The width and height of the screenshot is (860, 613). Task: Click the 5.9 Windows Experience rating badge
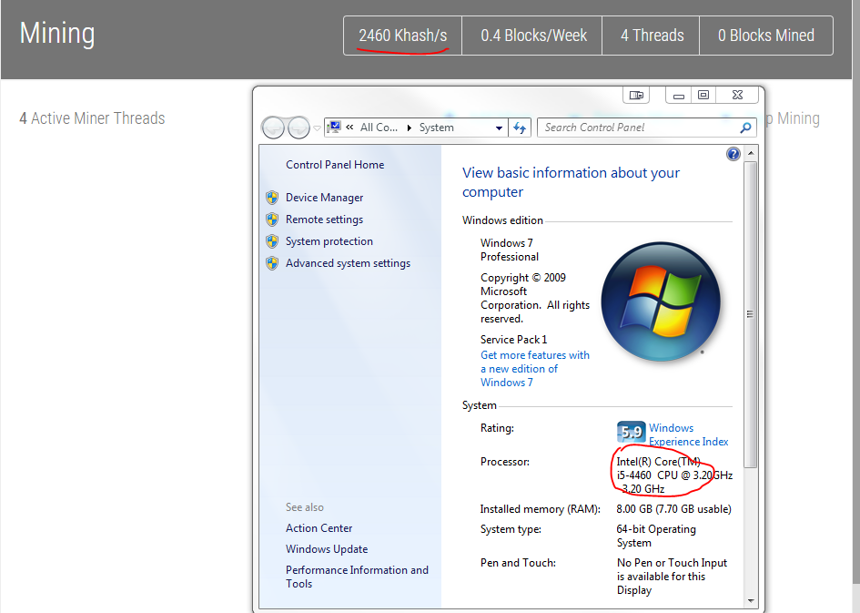pos(631,433)
